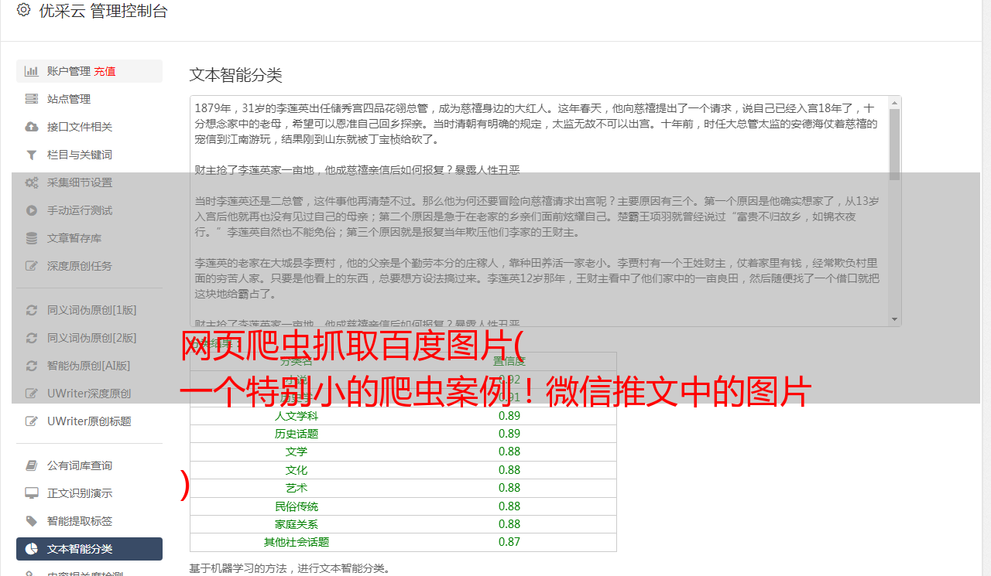Click the bar chart icon for 账户管理
This screenshot has height=576, width=991.
32,71
